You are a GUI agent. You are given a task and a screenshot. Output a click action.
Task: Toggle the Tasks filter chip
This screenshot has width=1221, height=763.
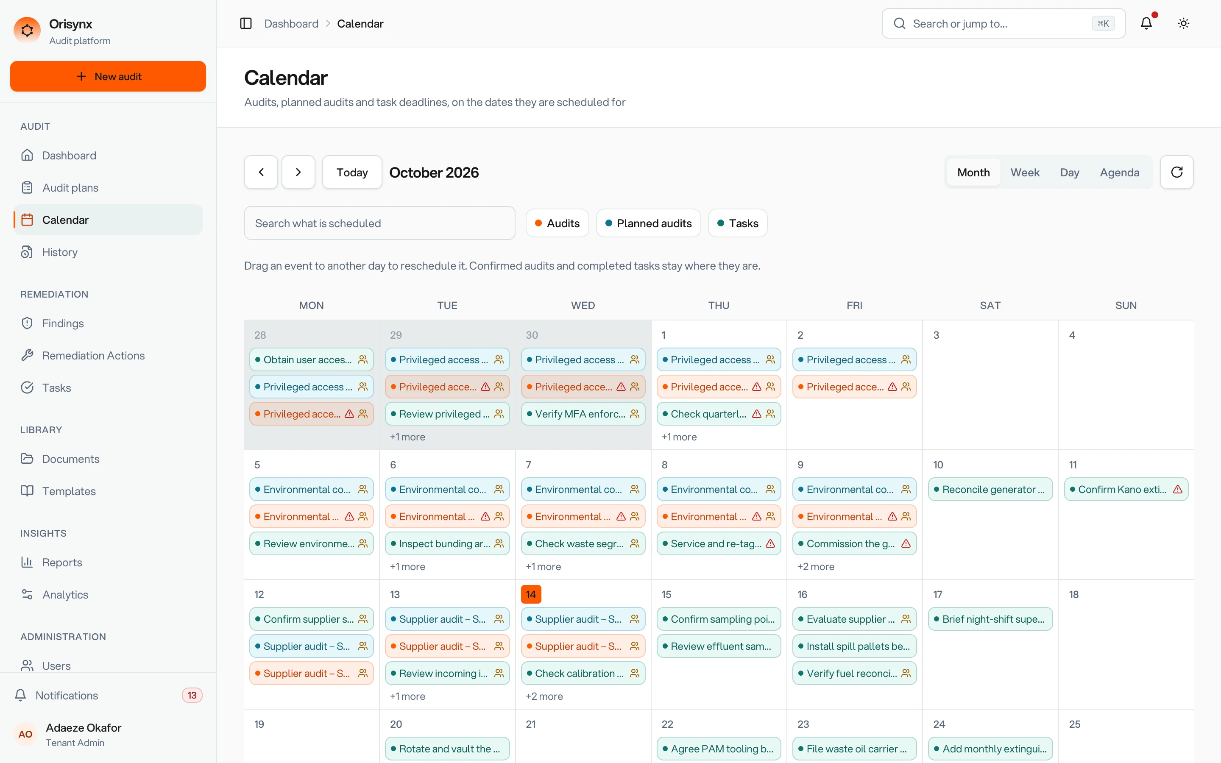click(737, 223)
